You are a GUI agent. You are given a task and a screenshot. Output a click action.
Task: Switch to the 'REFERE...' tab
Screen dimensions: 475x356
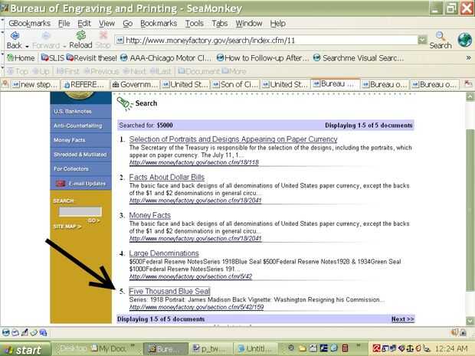(x=85, y=84)
